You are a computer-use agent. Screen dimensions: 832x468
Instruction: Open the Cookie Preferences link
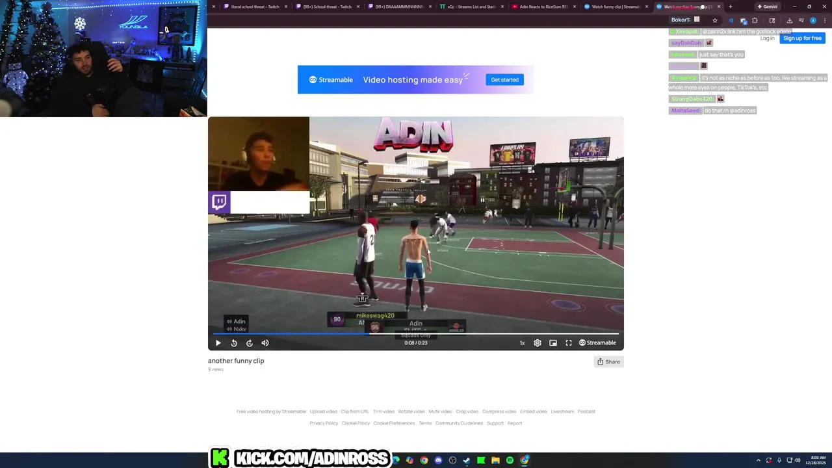point(394,423)
